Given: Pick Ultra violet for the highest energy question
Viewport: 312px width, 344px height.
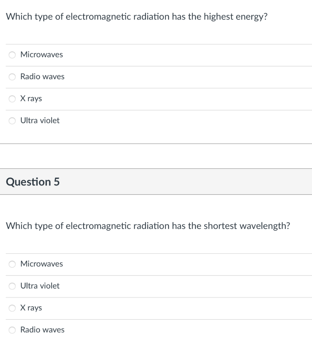Looking at the screenshot, I should 12,121.
